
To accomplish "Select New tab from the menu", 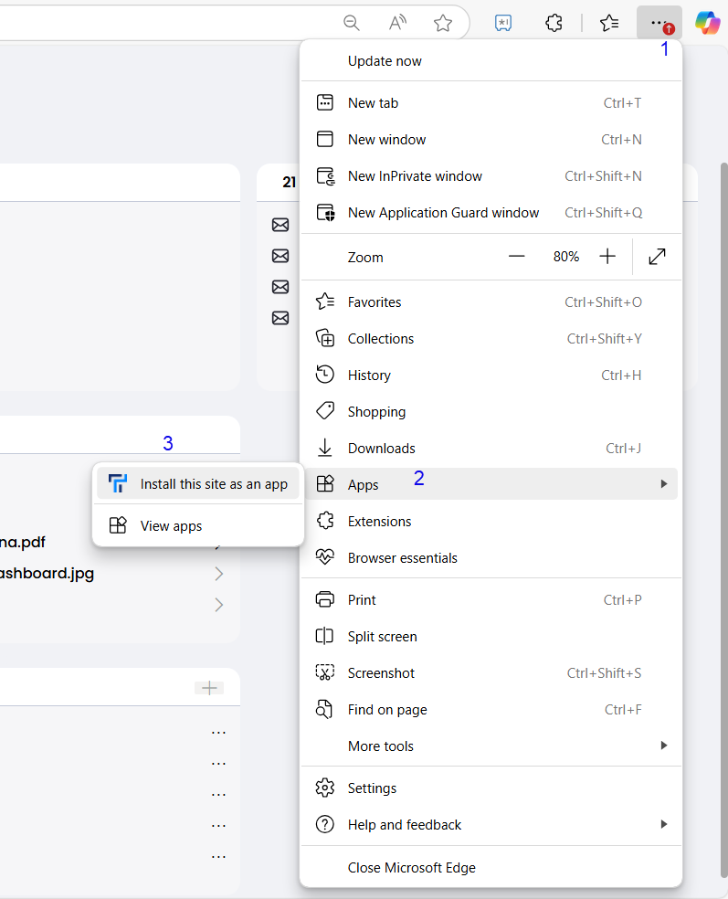I will tap(491, 103).
